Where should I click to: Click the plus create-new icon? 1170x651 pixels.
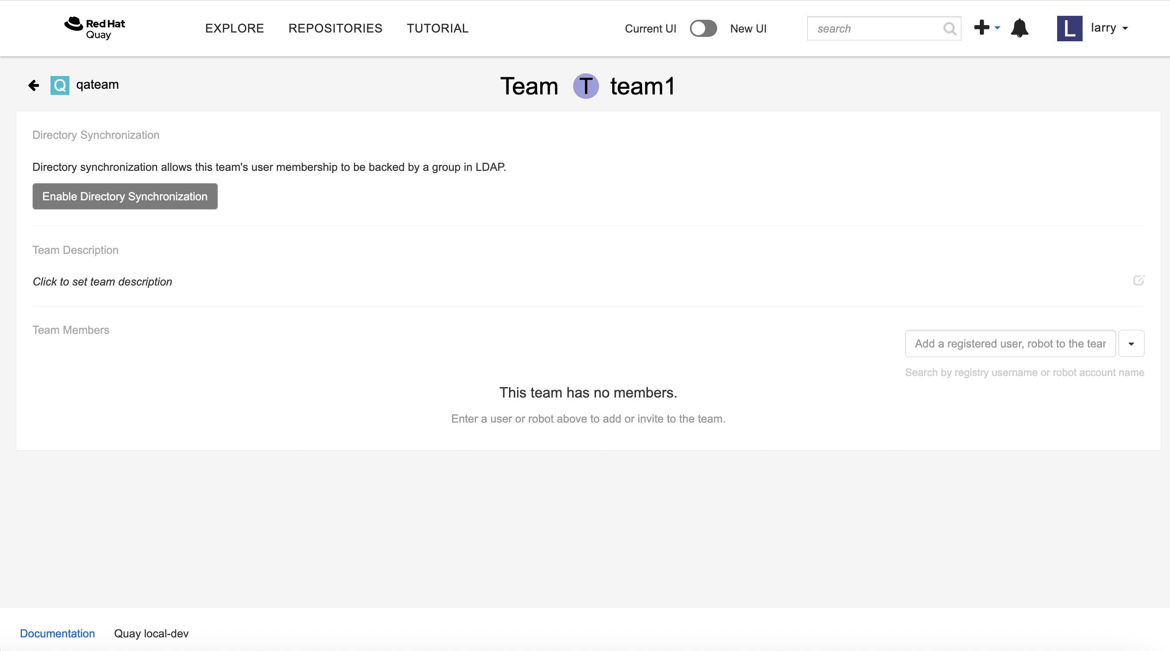click(982, 28)
